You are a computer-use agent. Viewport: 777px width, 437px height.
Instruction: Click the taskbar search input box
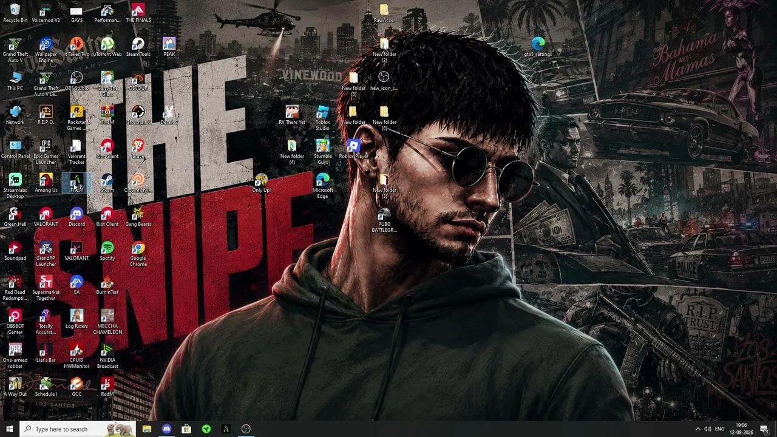78,429
